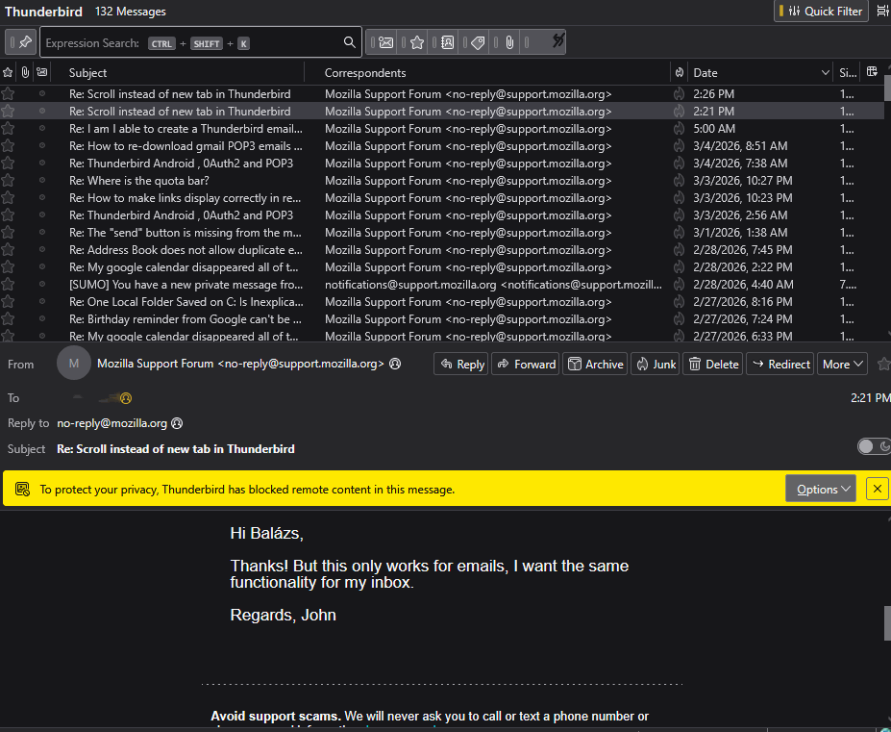
Task: Select 'Re: I am I able to create a Thunderbird email' message
Action: [x=443, y=129]
